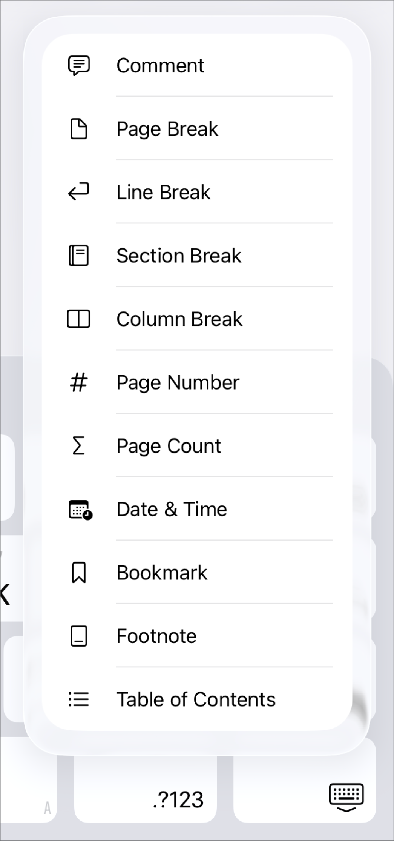Select Table of Contents menu item

[x=196, y=699]
